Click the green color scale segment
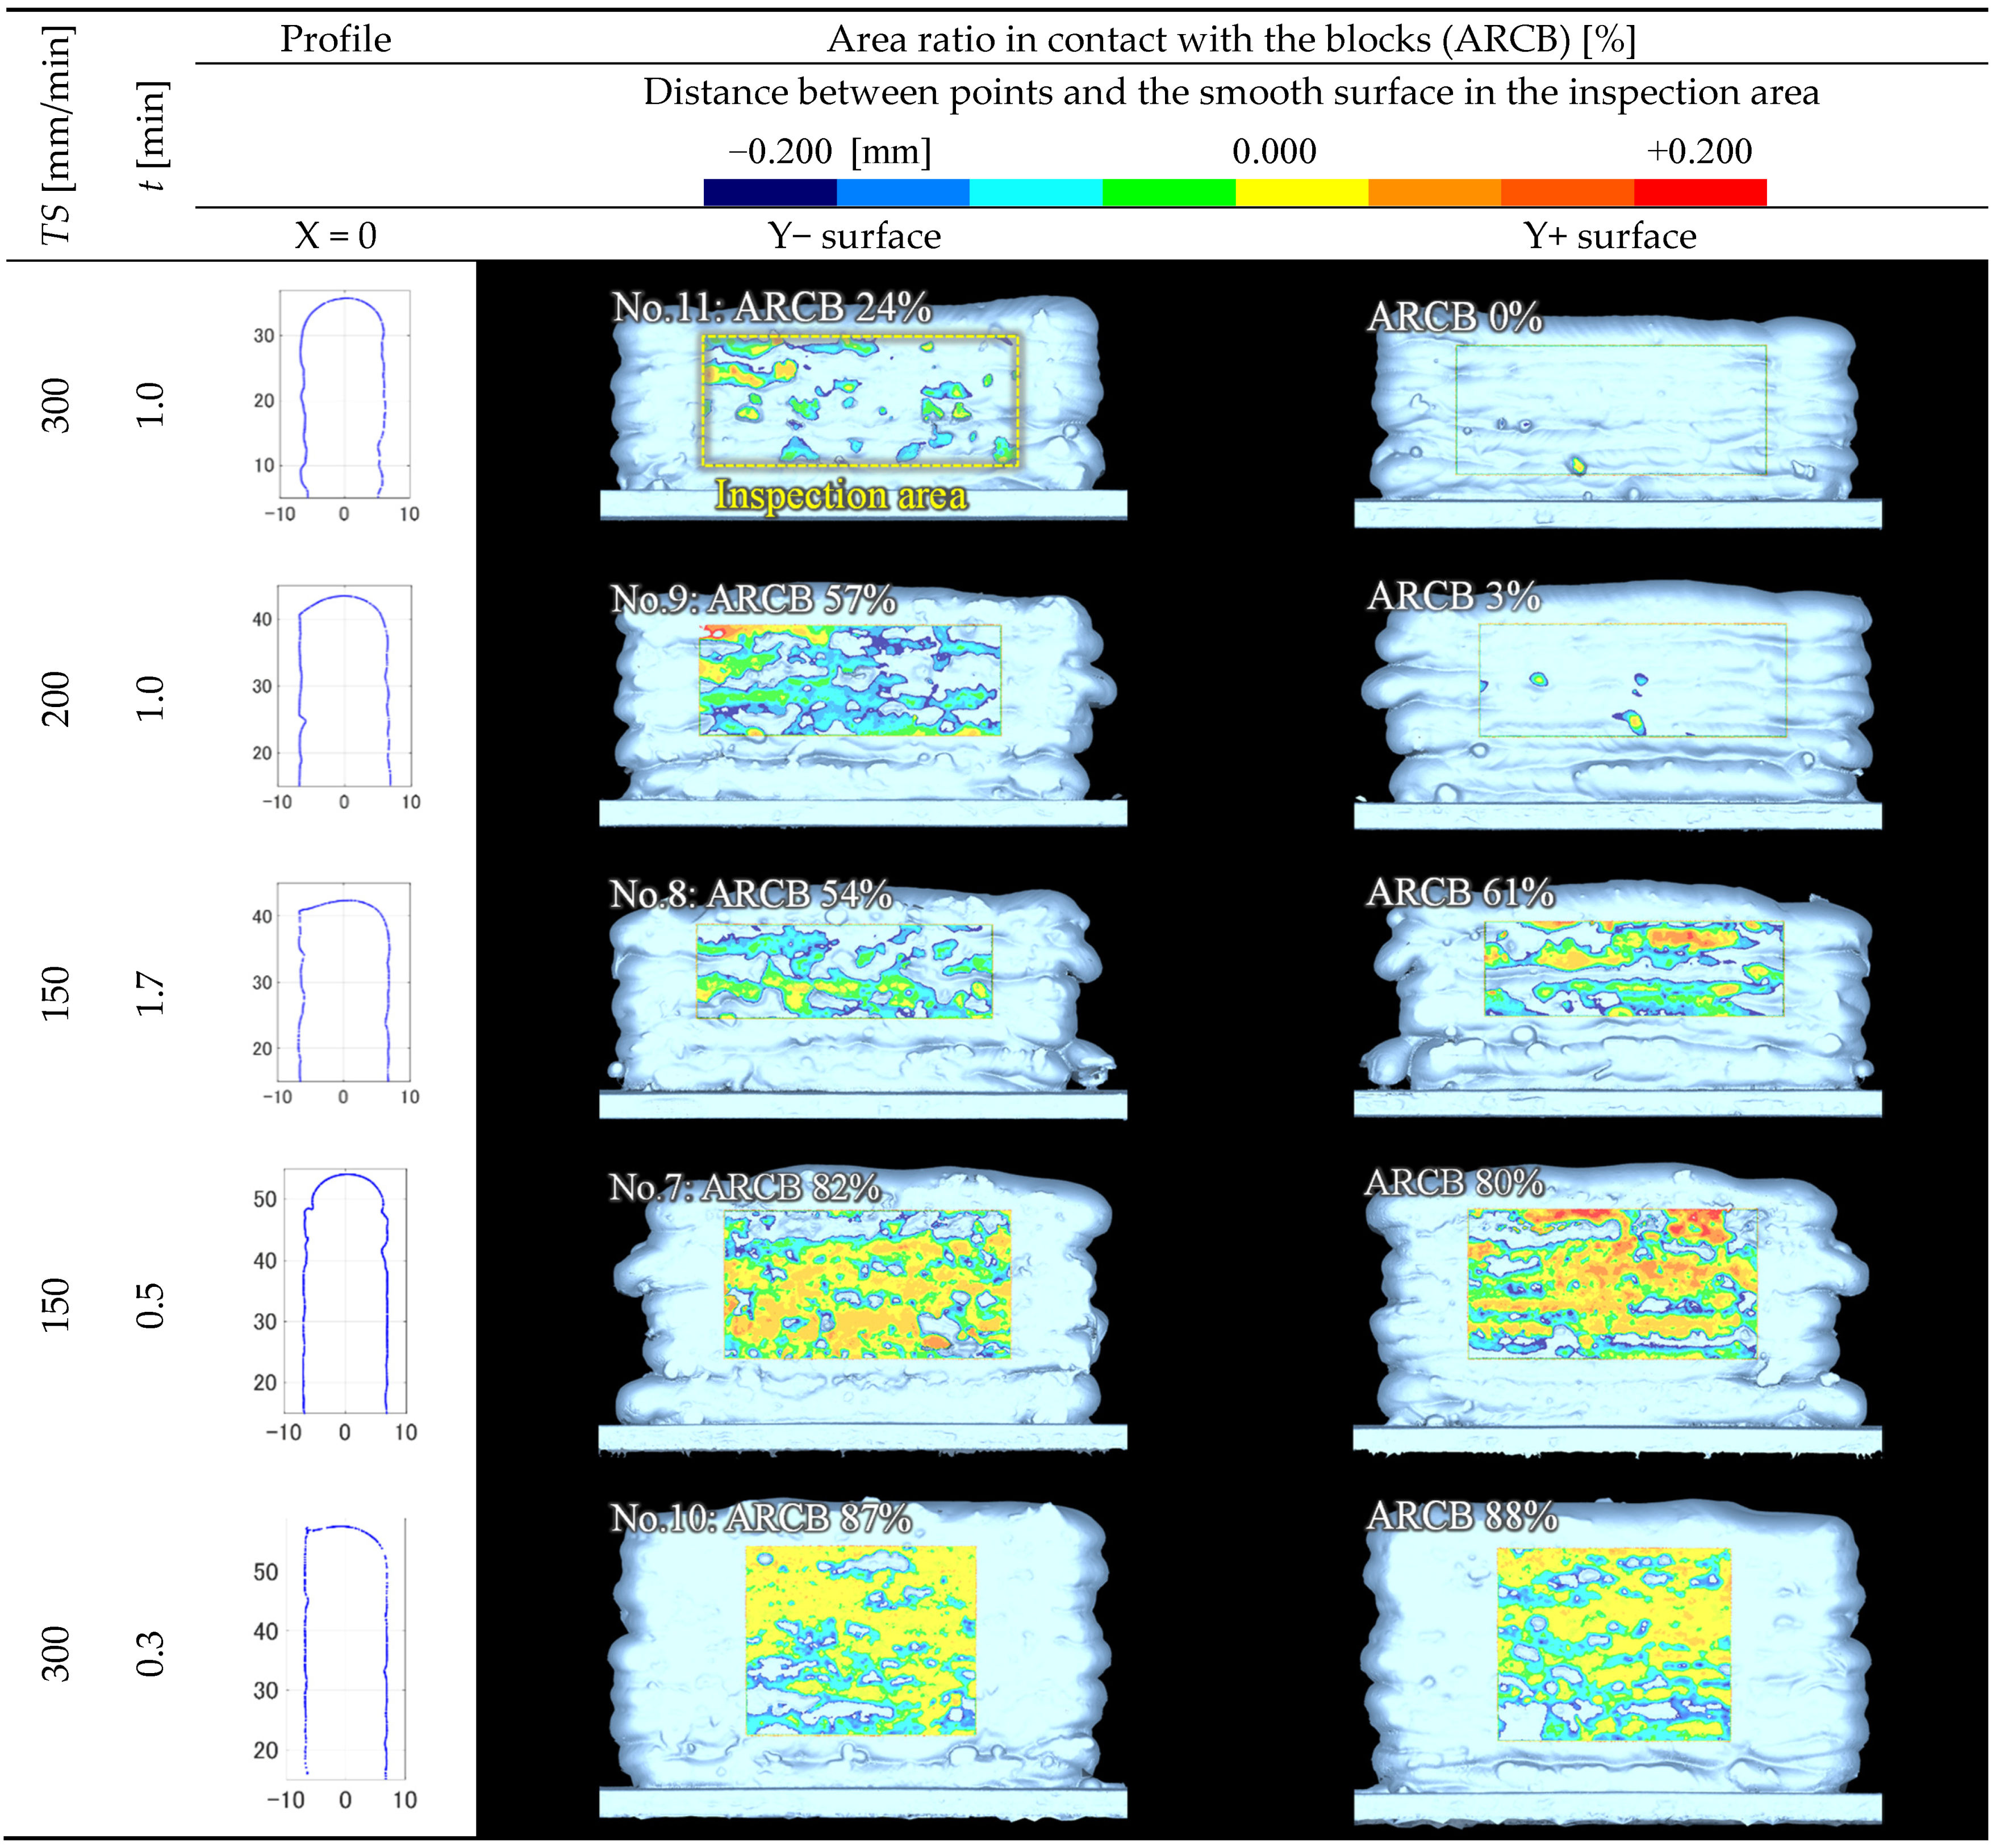The image size is (1996, 1848). coord(1168,192)
